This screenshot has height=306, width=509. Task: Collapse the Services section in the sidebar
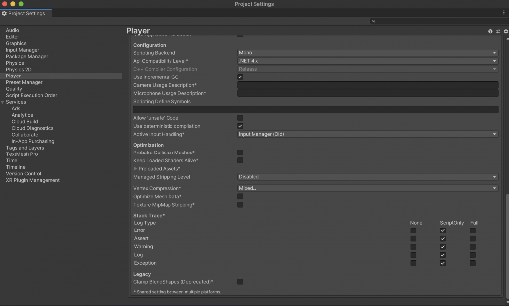coord(3,102)
